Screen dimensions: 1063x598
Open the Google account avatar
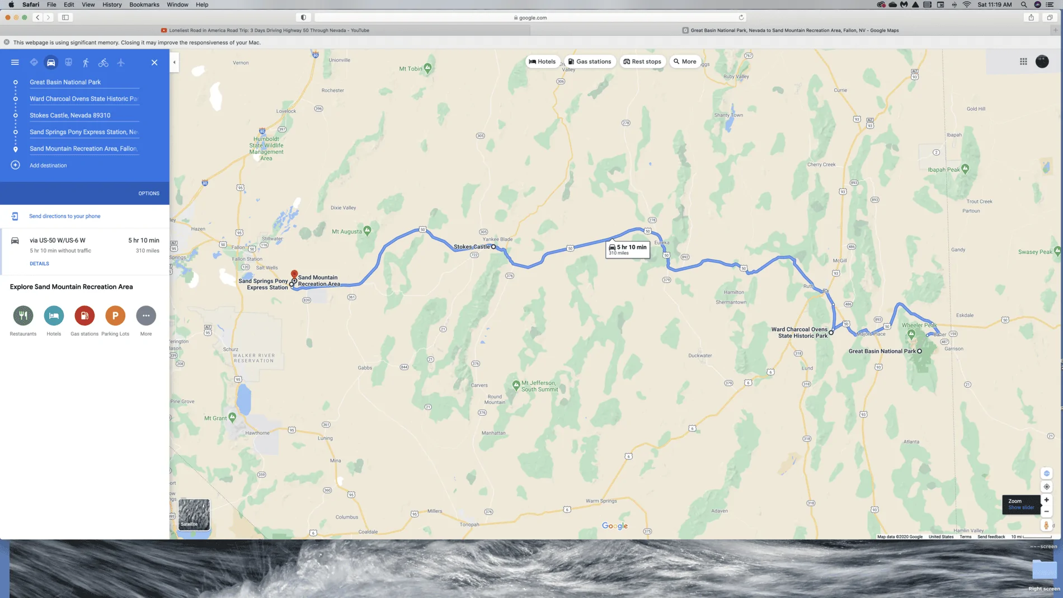(1042, 62)
